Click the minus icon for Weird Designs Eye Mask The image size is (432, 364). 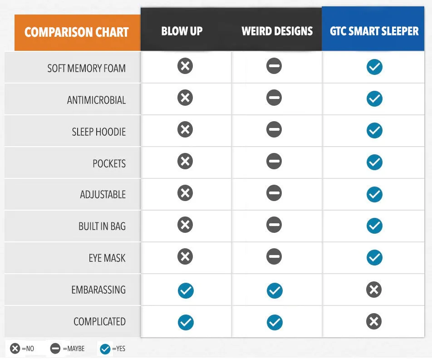(274, 256)
